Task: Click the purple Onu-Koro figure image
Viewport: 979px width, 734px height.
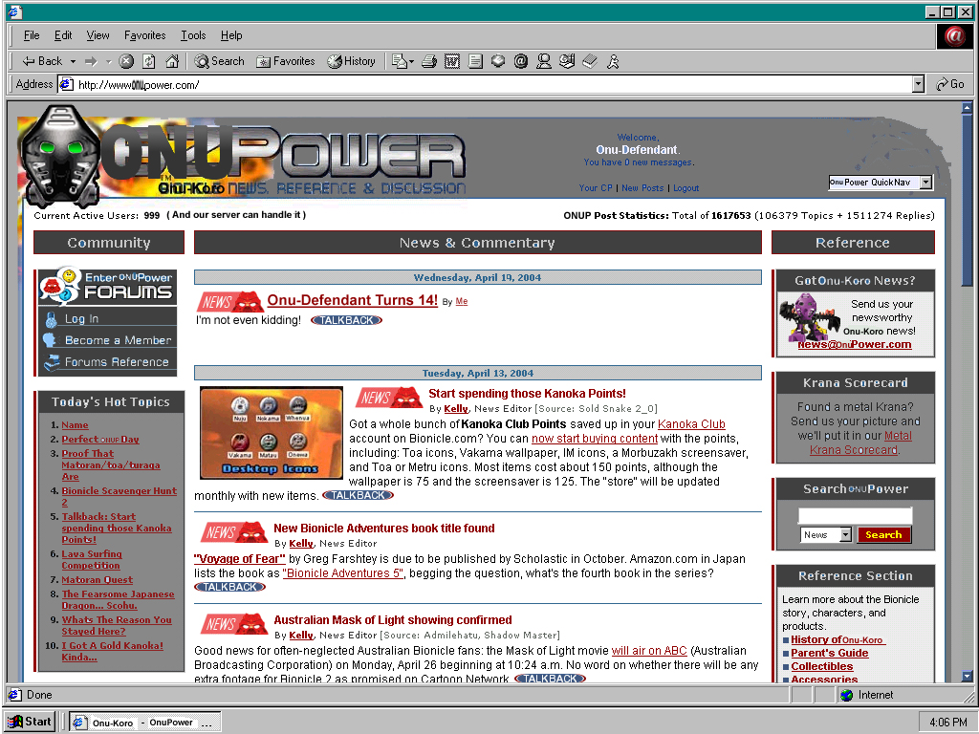Action: point(809,317)
